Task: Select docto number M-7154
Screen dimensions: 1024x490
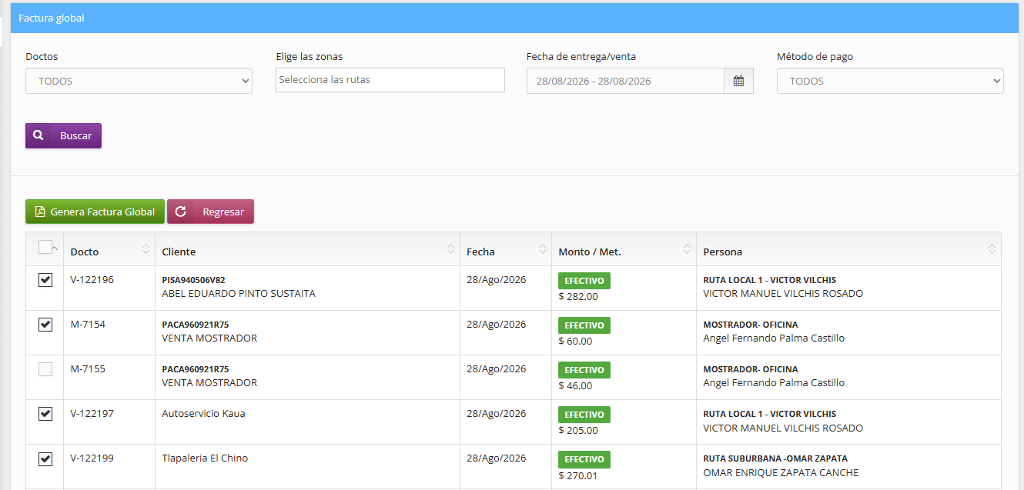Action: [x=88, y=325]
